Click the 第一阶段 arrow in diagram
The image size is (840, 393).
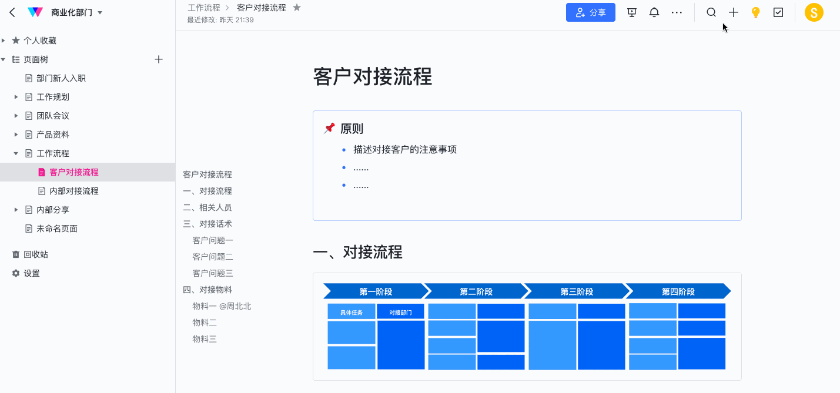click(376, 291)
